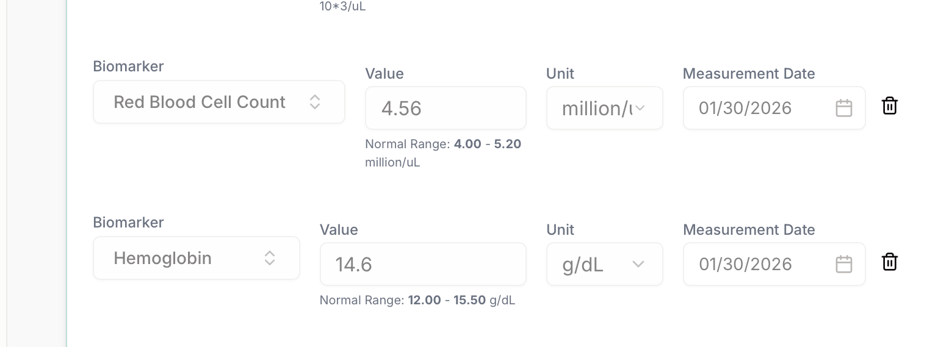Delete the Red Blood Cell Count entry

coord(890,106)
